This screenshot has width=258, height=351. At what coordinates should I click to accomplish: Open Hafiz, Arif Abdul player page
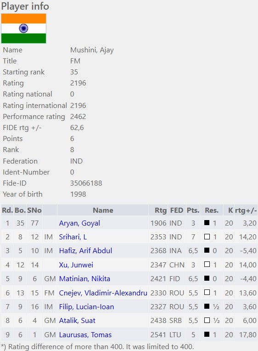pos(85,251)
